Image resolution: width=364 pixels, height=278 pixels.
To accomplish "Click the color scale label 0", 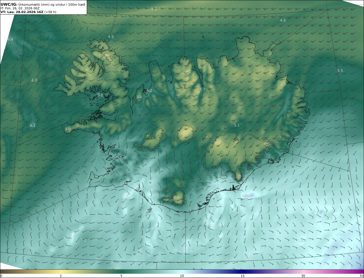I will point(1,276).
